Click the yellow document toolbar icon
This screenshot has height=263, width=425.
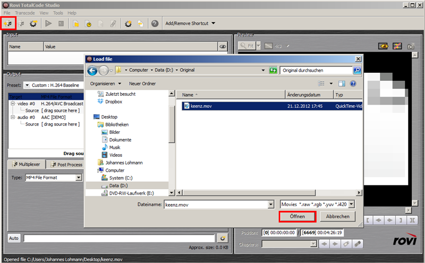76,24
